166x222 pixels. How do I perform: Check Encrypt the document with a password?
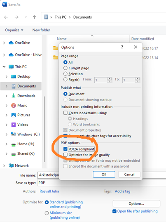click(x=65, y=166)
